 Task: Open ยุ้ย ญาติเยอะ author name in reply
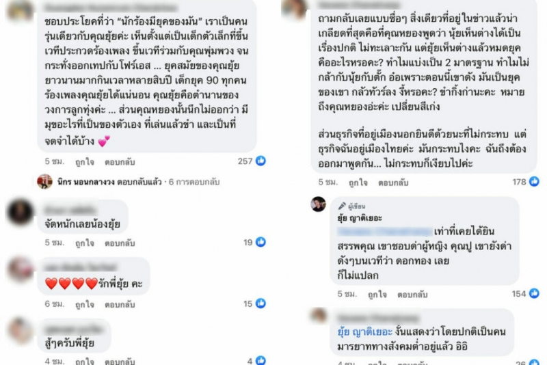tap(360, 218)
